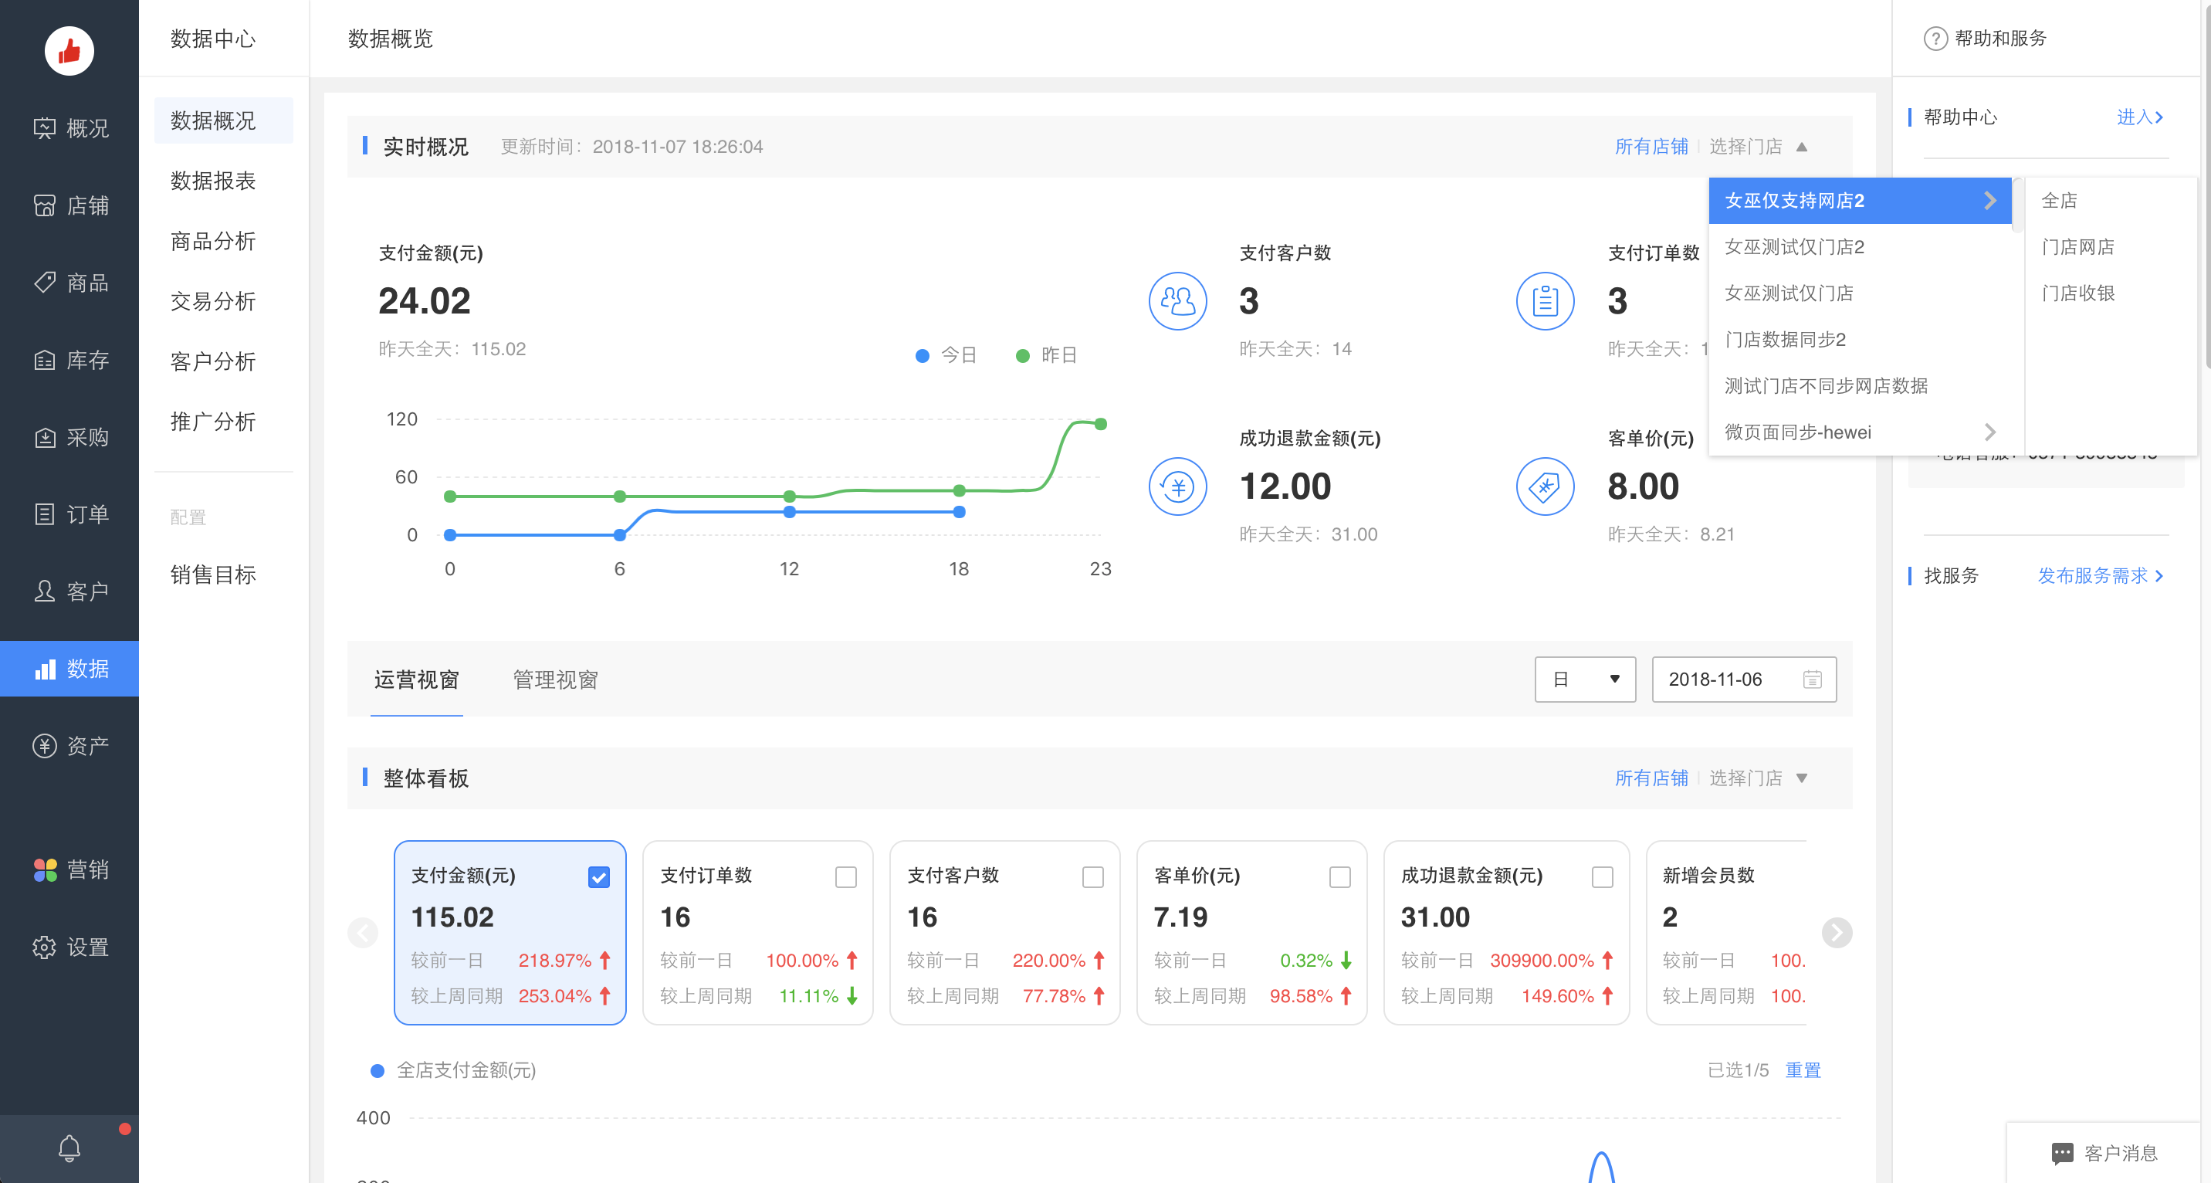Open the calendar icon in date field
The image size is (2211, 1183).
click(x=1812, y=679)
